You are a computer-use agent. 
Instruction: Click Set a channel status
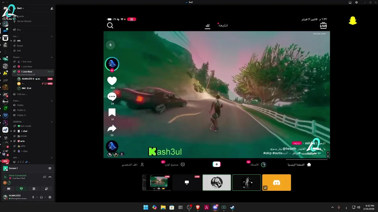(26, 75)
